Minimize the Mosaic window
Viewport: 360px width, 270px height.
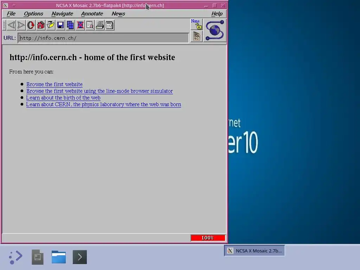pos(206,6)
